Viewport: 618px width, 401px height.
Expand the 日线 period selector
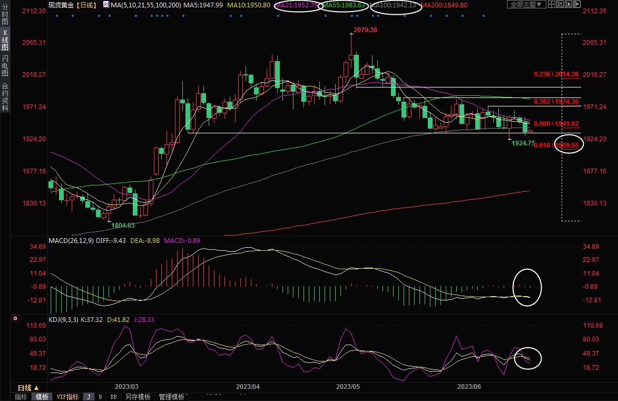coord(26,387)
